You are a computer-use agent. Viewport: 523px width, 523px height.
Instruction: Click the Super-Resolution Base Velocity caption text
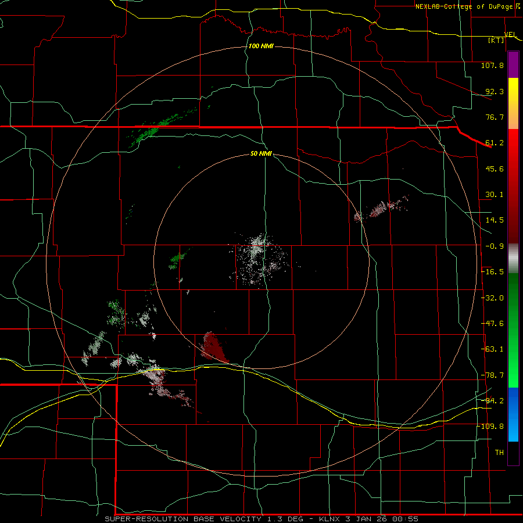pyautogui.click(x=261, y=519)
